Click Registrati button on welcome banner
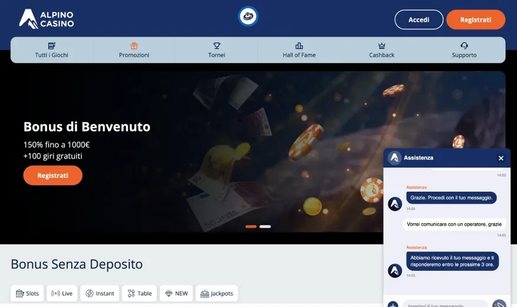Image resolution: width=517 pixels, height=307 pixels. click(x=53, y=176)
